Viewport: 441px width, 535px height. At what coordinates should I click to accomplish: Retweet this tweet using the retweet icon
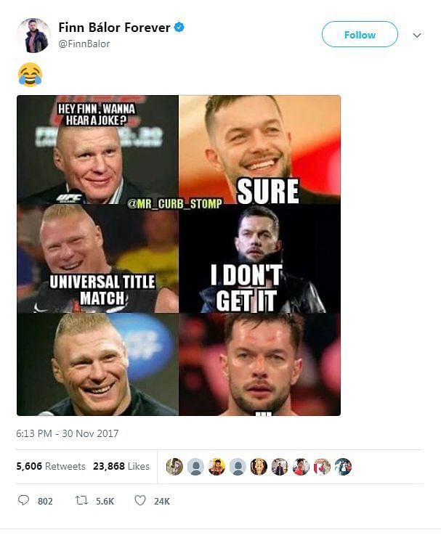(x=82, y=501)
